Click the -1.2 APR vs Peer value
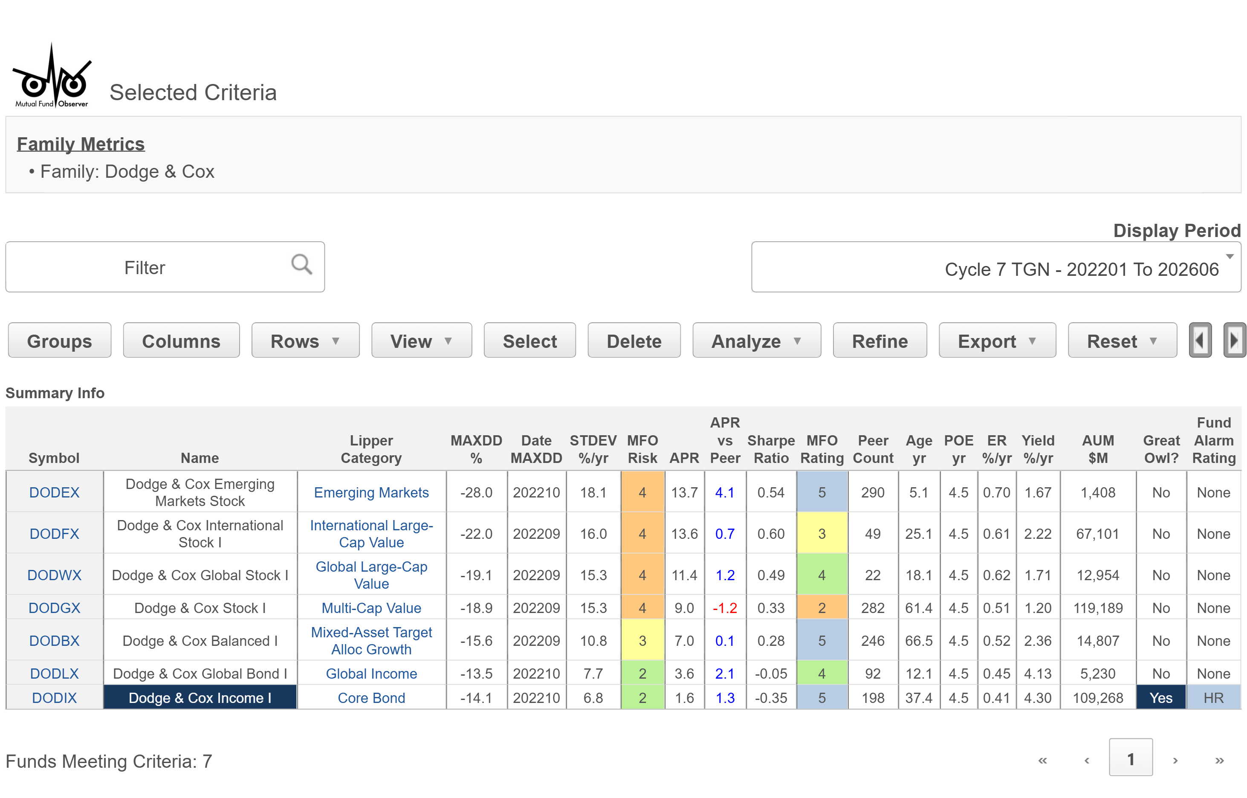Screen dimensions: 1247x798 tap(725, 608)
